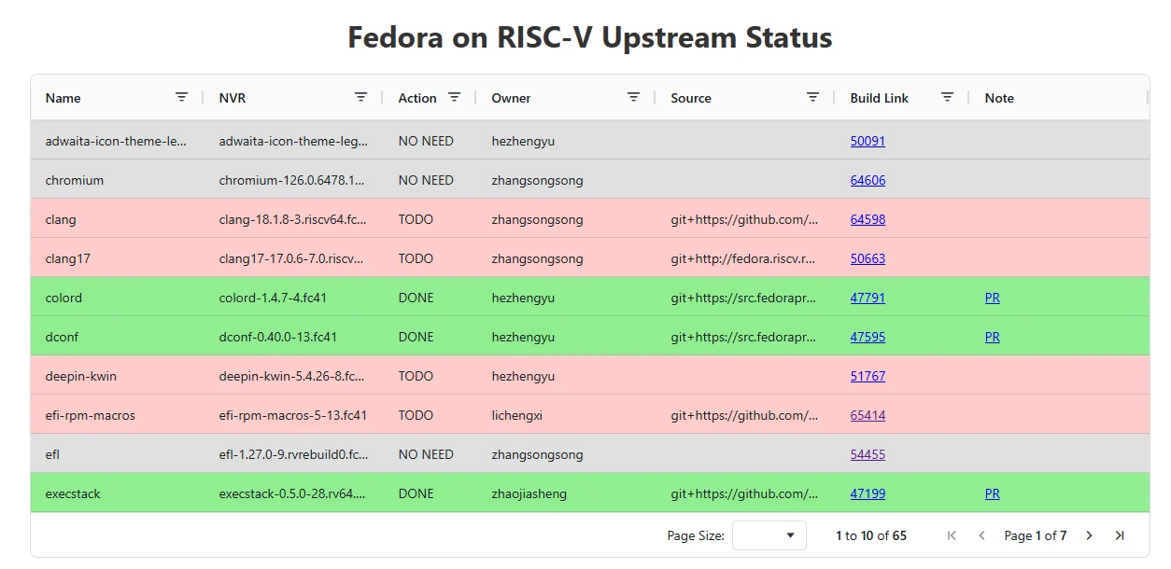Open build link 64606
This screenshot has height=569, width=1171.
tap(868, 180)
